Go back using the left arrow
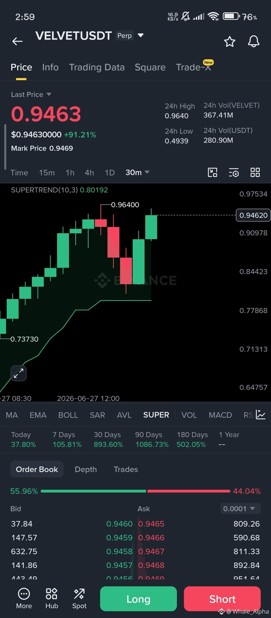The height and width of the screenshot is (618, 271). click(17, 41)
